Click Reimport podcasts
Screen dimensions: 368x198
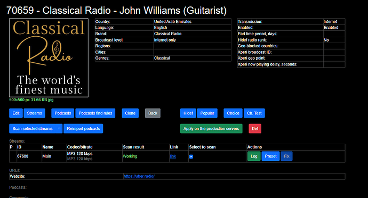coord(83,129)
